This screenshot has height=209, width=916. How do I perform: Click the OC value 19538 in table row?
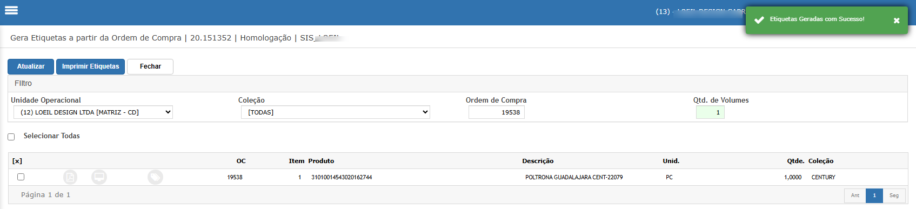[x=235, y=177]
